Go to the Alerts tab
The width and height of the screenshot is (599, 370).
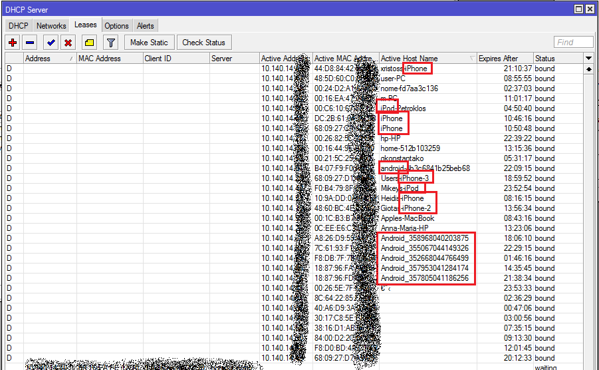[x=146, y=26]
